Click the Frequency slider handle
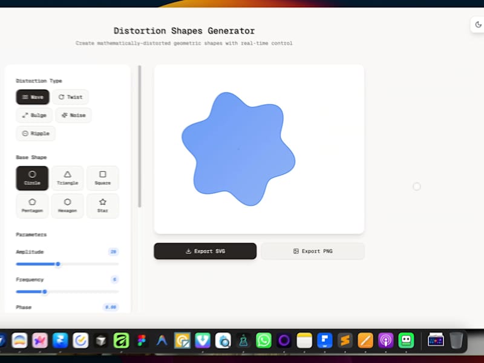Image resolution: width=484 pixels, height=363 pixels. 45,292
